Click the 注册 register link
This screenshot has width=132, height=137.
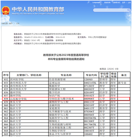pos(129,3)
